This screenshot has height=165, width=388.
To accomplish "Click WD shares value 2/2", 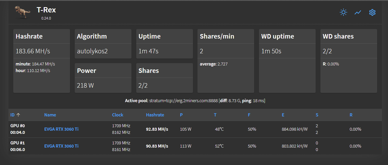I will [327, 51].
